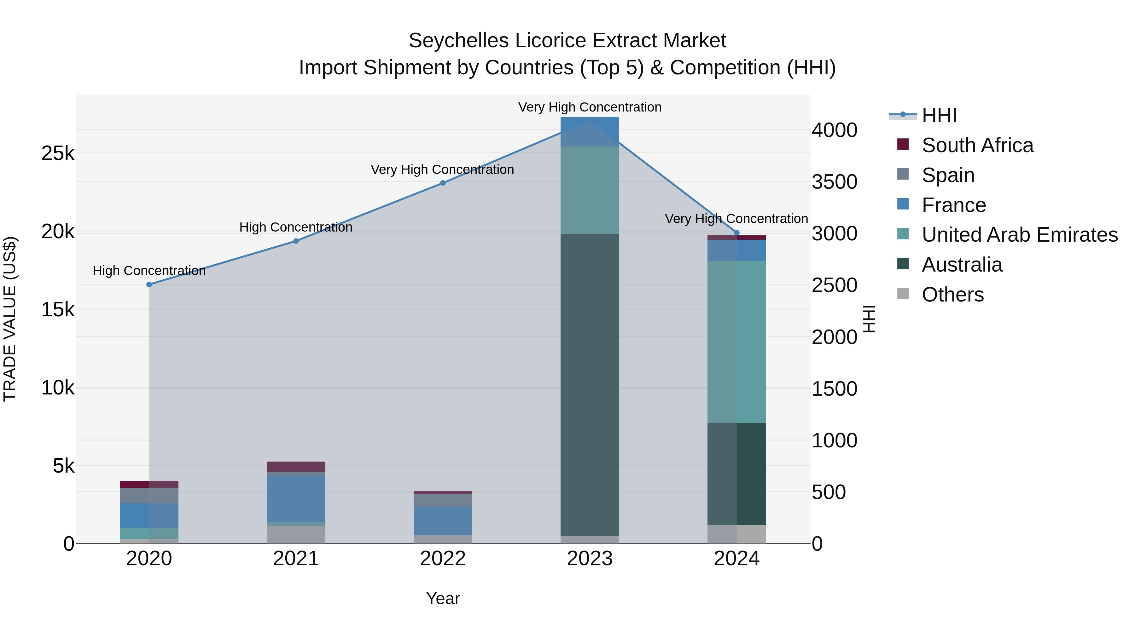
Task: Toggle Spain legend entry
Action: [x=935, y=175]
